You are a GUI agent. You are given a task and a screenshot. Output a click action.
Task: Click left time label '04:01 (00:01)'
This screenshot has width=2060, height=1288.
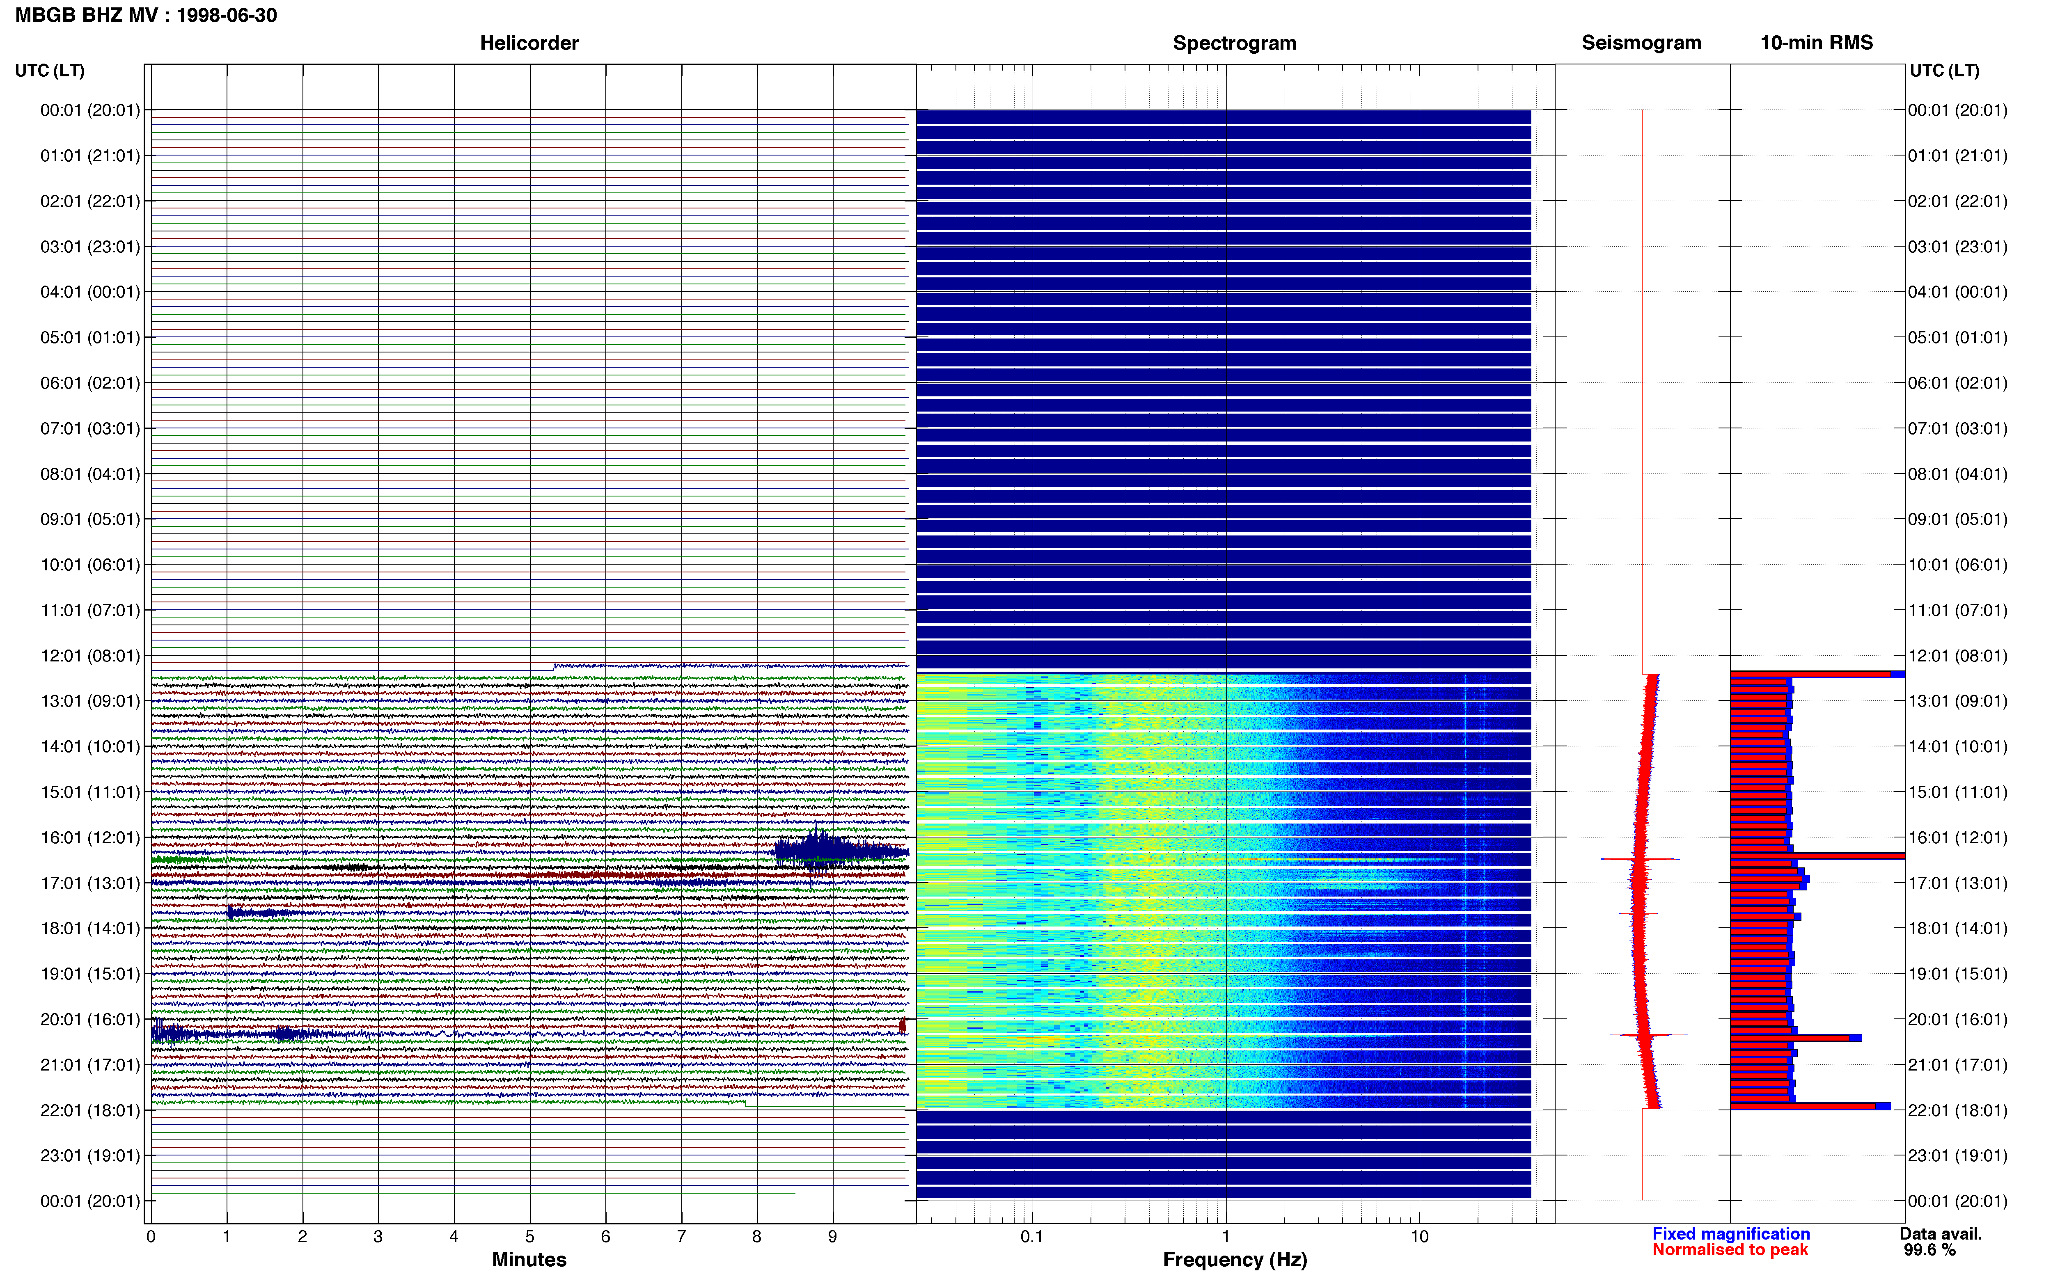click(90, 292)
